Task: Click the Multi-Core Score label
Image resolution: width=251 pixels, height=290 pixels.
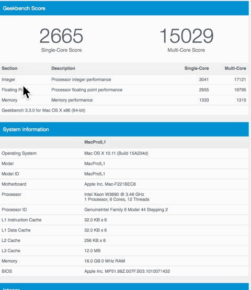Action: (186, 50)
